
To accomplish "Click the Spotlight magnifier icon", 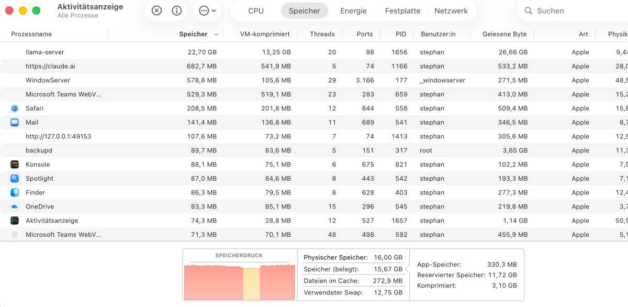I will (x=15, y=179).
